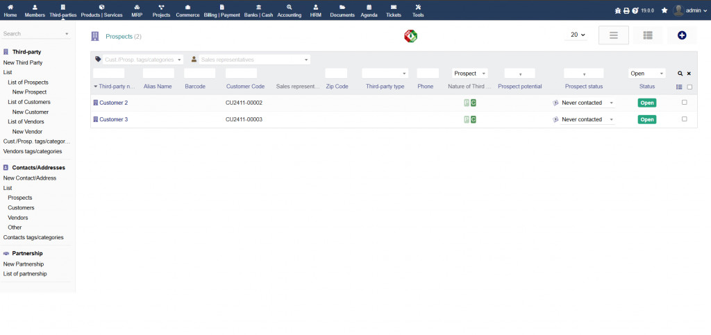Open the Billing | Payment menu
711x335 pixels.
click(222, 10)
